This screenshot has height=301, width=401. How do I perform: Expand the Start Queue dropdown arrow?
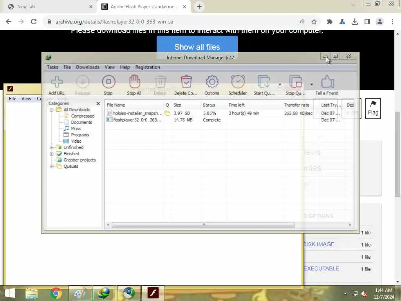[x=280, y=84]
